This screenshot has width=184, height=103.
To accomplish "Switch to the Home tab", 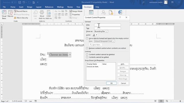I will tap(13, 7).
